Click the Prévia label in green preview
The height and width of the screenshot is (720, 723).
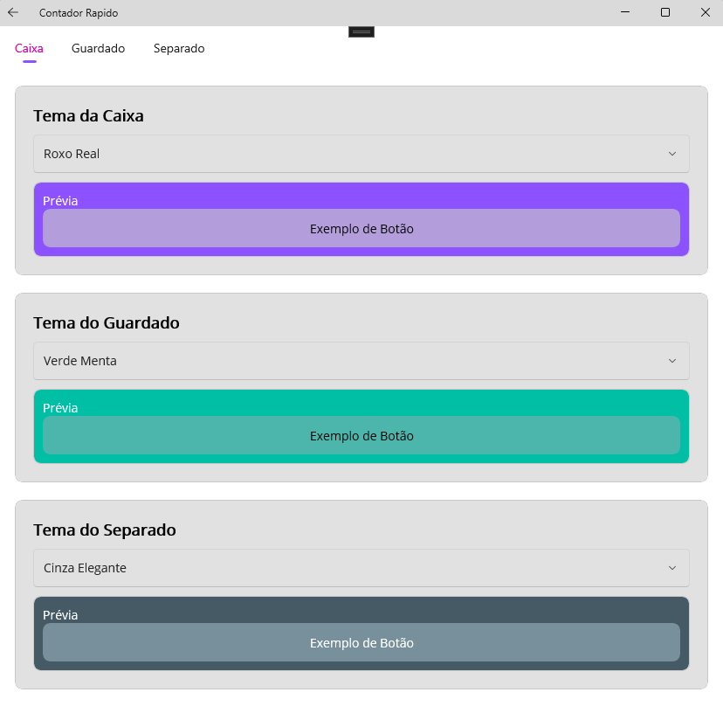pos(60,408)
